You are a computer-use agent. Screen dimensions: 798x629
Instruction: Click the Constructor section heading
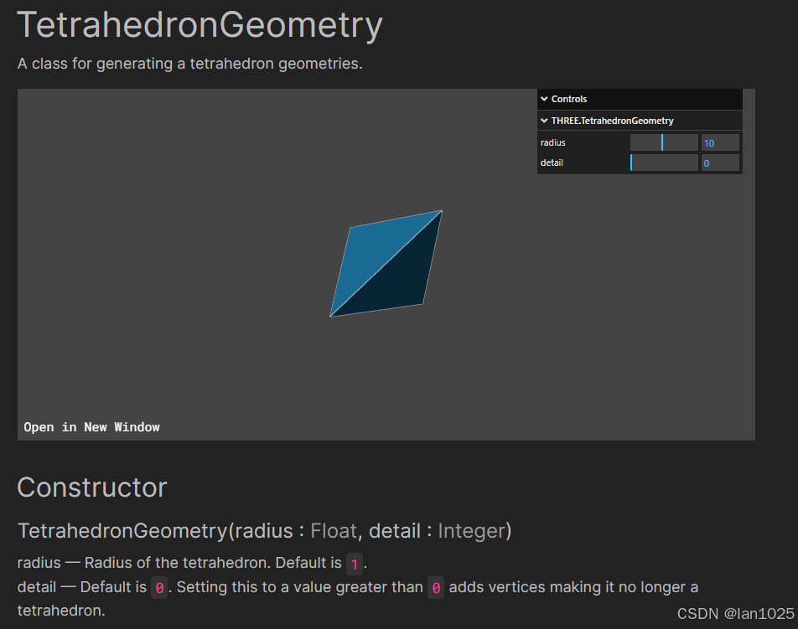pos(91,487)
